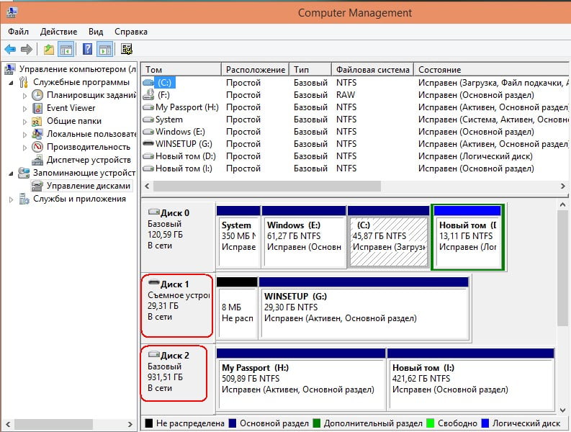Click the Back arrow in the toolbar

(10, 50)
